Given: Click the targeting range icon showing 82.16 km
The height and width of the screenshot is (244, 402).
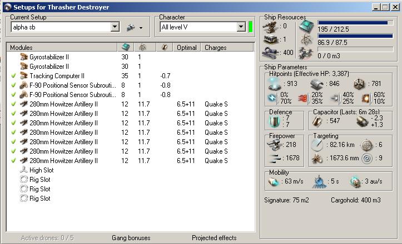Looking at the screenshot, I should point(317,145).
